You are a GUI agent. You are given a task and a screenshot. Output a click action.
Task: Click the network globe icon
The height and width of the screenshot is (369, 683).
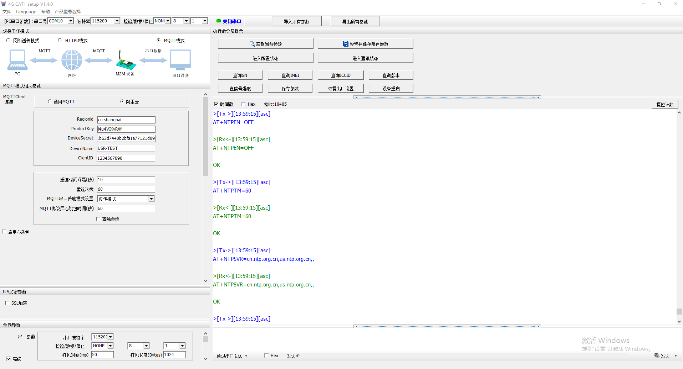click(72, 60)
